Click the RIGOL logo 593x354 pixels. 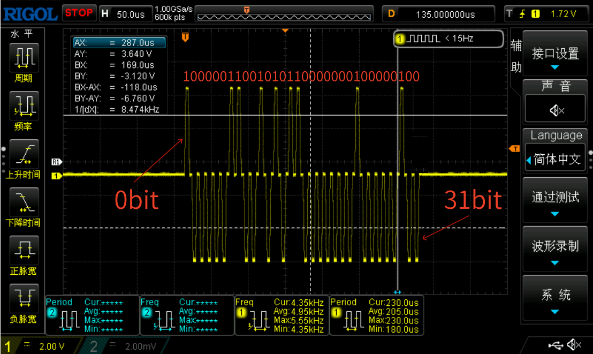(30, 13)
